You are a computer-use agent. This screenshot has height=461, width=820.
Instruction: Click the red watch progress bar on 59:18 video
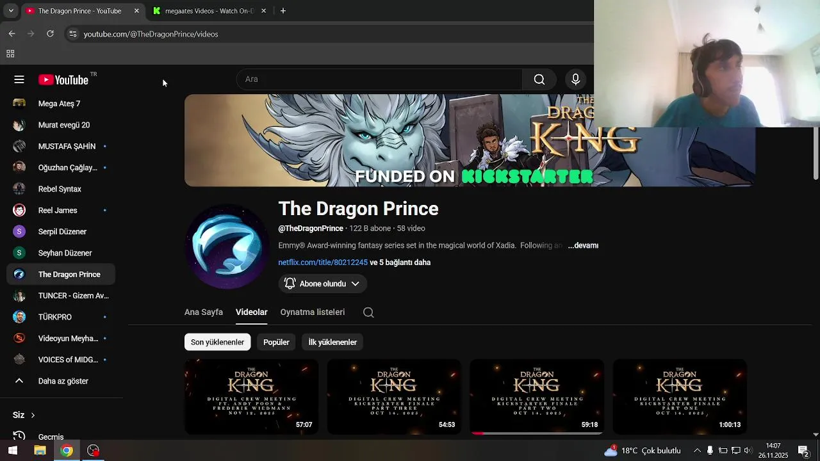click(x=477, y=433)
